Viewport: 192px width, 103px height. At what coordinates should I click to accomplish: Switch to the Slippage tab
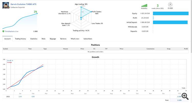[53, 39]
